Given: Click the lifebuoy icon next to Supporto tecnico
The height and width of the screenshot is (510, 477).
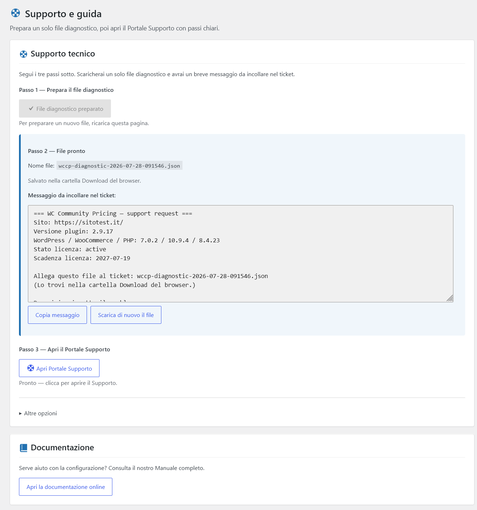Looking at the screenshot, I should 23,54.
